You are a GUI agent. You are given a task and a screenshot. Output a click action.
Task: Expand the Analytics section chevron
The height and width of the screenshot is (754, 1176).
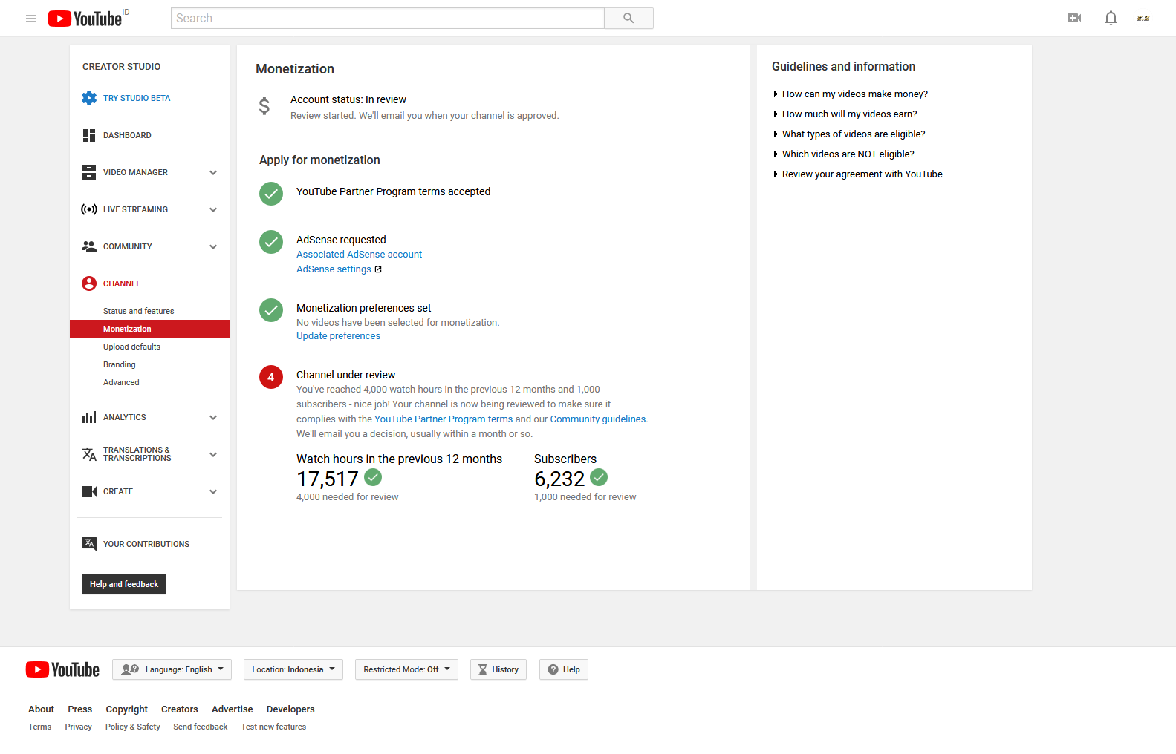pos(213,417)
